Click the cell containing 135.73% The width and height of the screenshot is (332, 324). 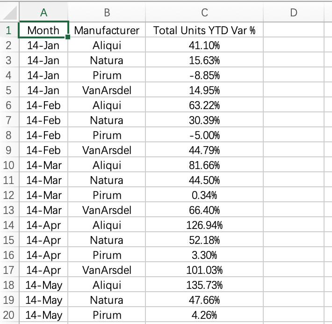tap(204, 285)
